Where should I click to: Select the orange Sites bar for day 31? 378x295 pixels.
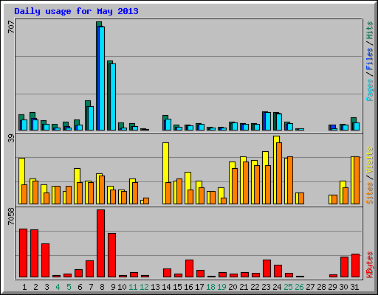[357, 180]
